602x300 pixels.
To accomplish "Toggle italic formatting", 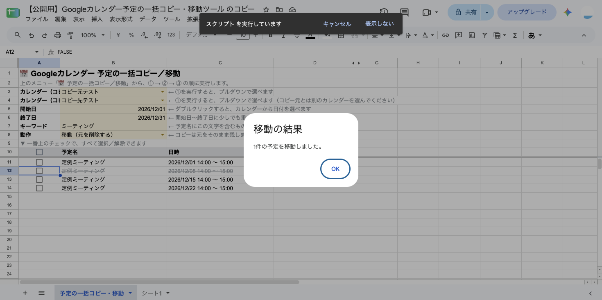I will [x=284, y=35].
